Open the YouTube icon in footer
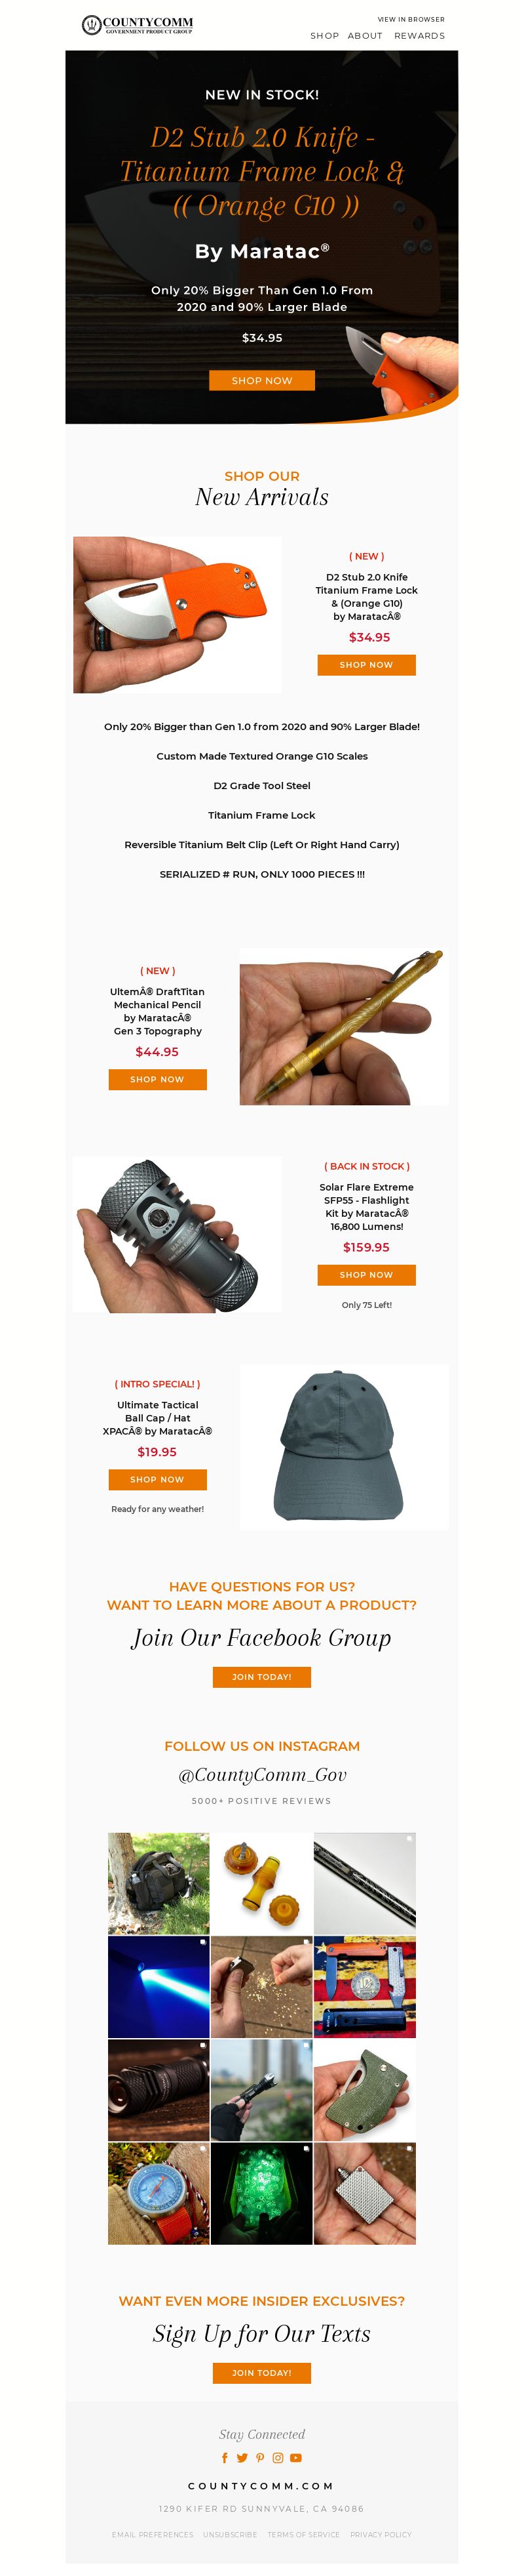This screenshot has height=2576, width=524. point(295,2457)
